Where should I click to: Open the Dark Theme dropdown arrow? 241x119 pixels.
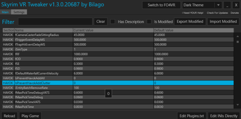[219, 5]
